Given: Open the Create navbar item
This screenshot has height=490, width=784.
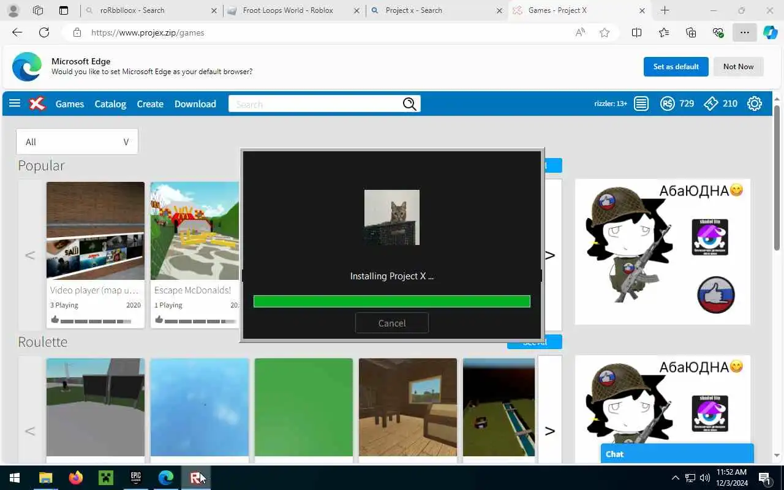Looking at the screenshot, I should click(150, 104).
